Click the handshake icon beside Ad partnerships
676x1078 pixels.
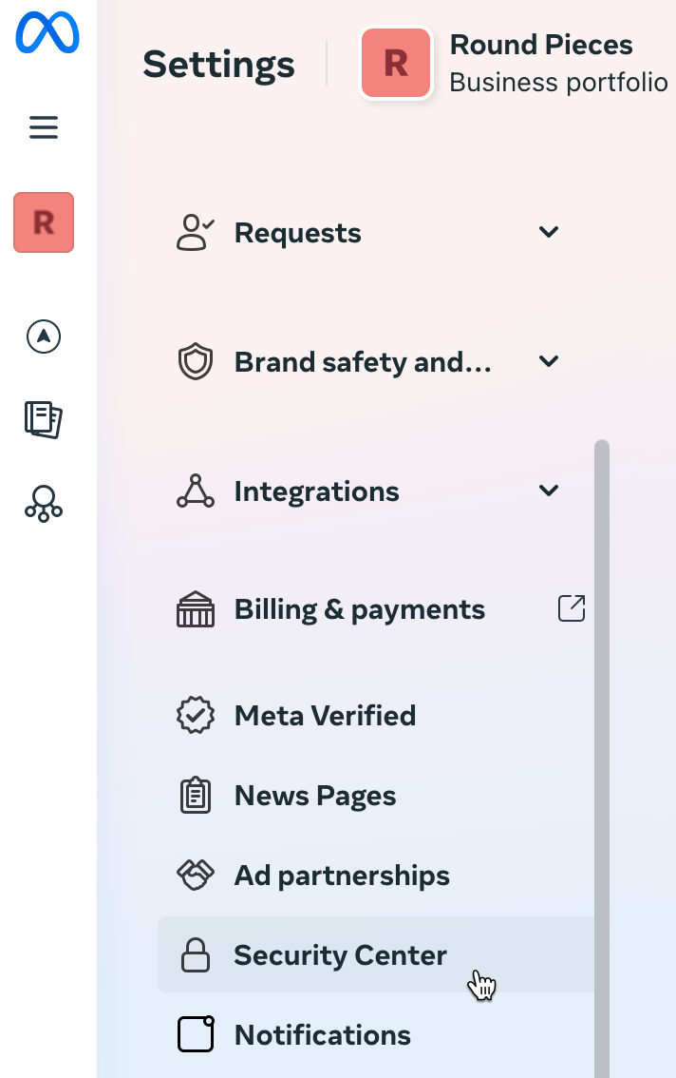pyautogui.click(x=196, y=875)
